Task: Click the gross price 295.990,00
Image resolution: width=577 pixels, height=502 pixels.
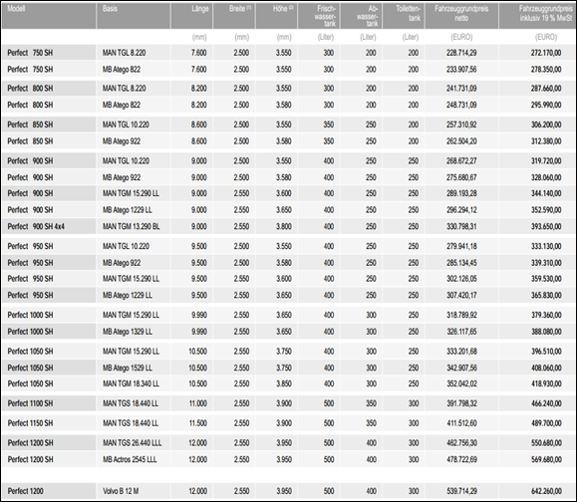Action: [x=546, y=105]
